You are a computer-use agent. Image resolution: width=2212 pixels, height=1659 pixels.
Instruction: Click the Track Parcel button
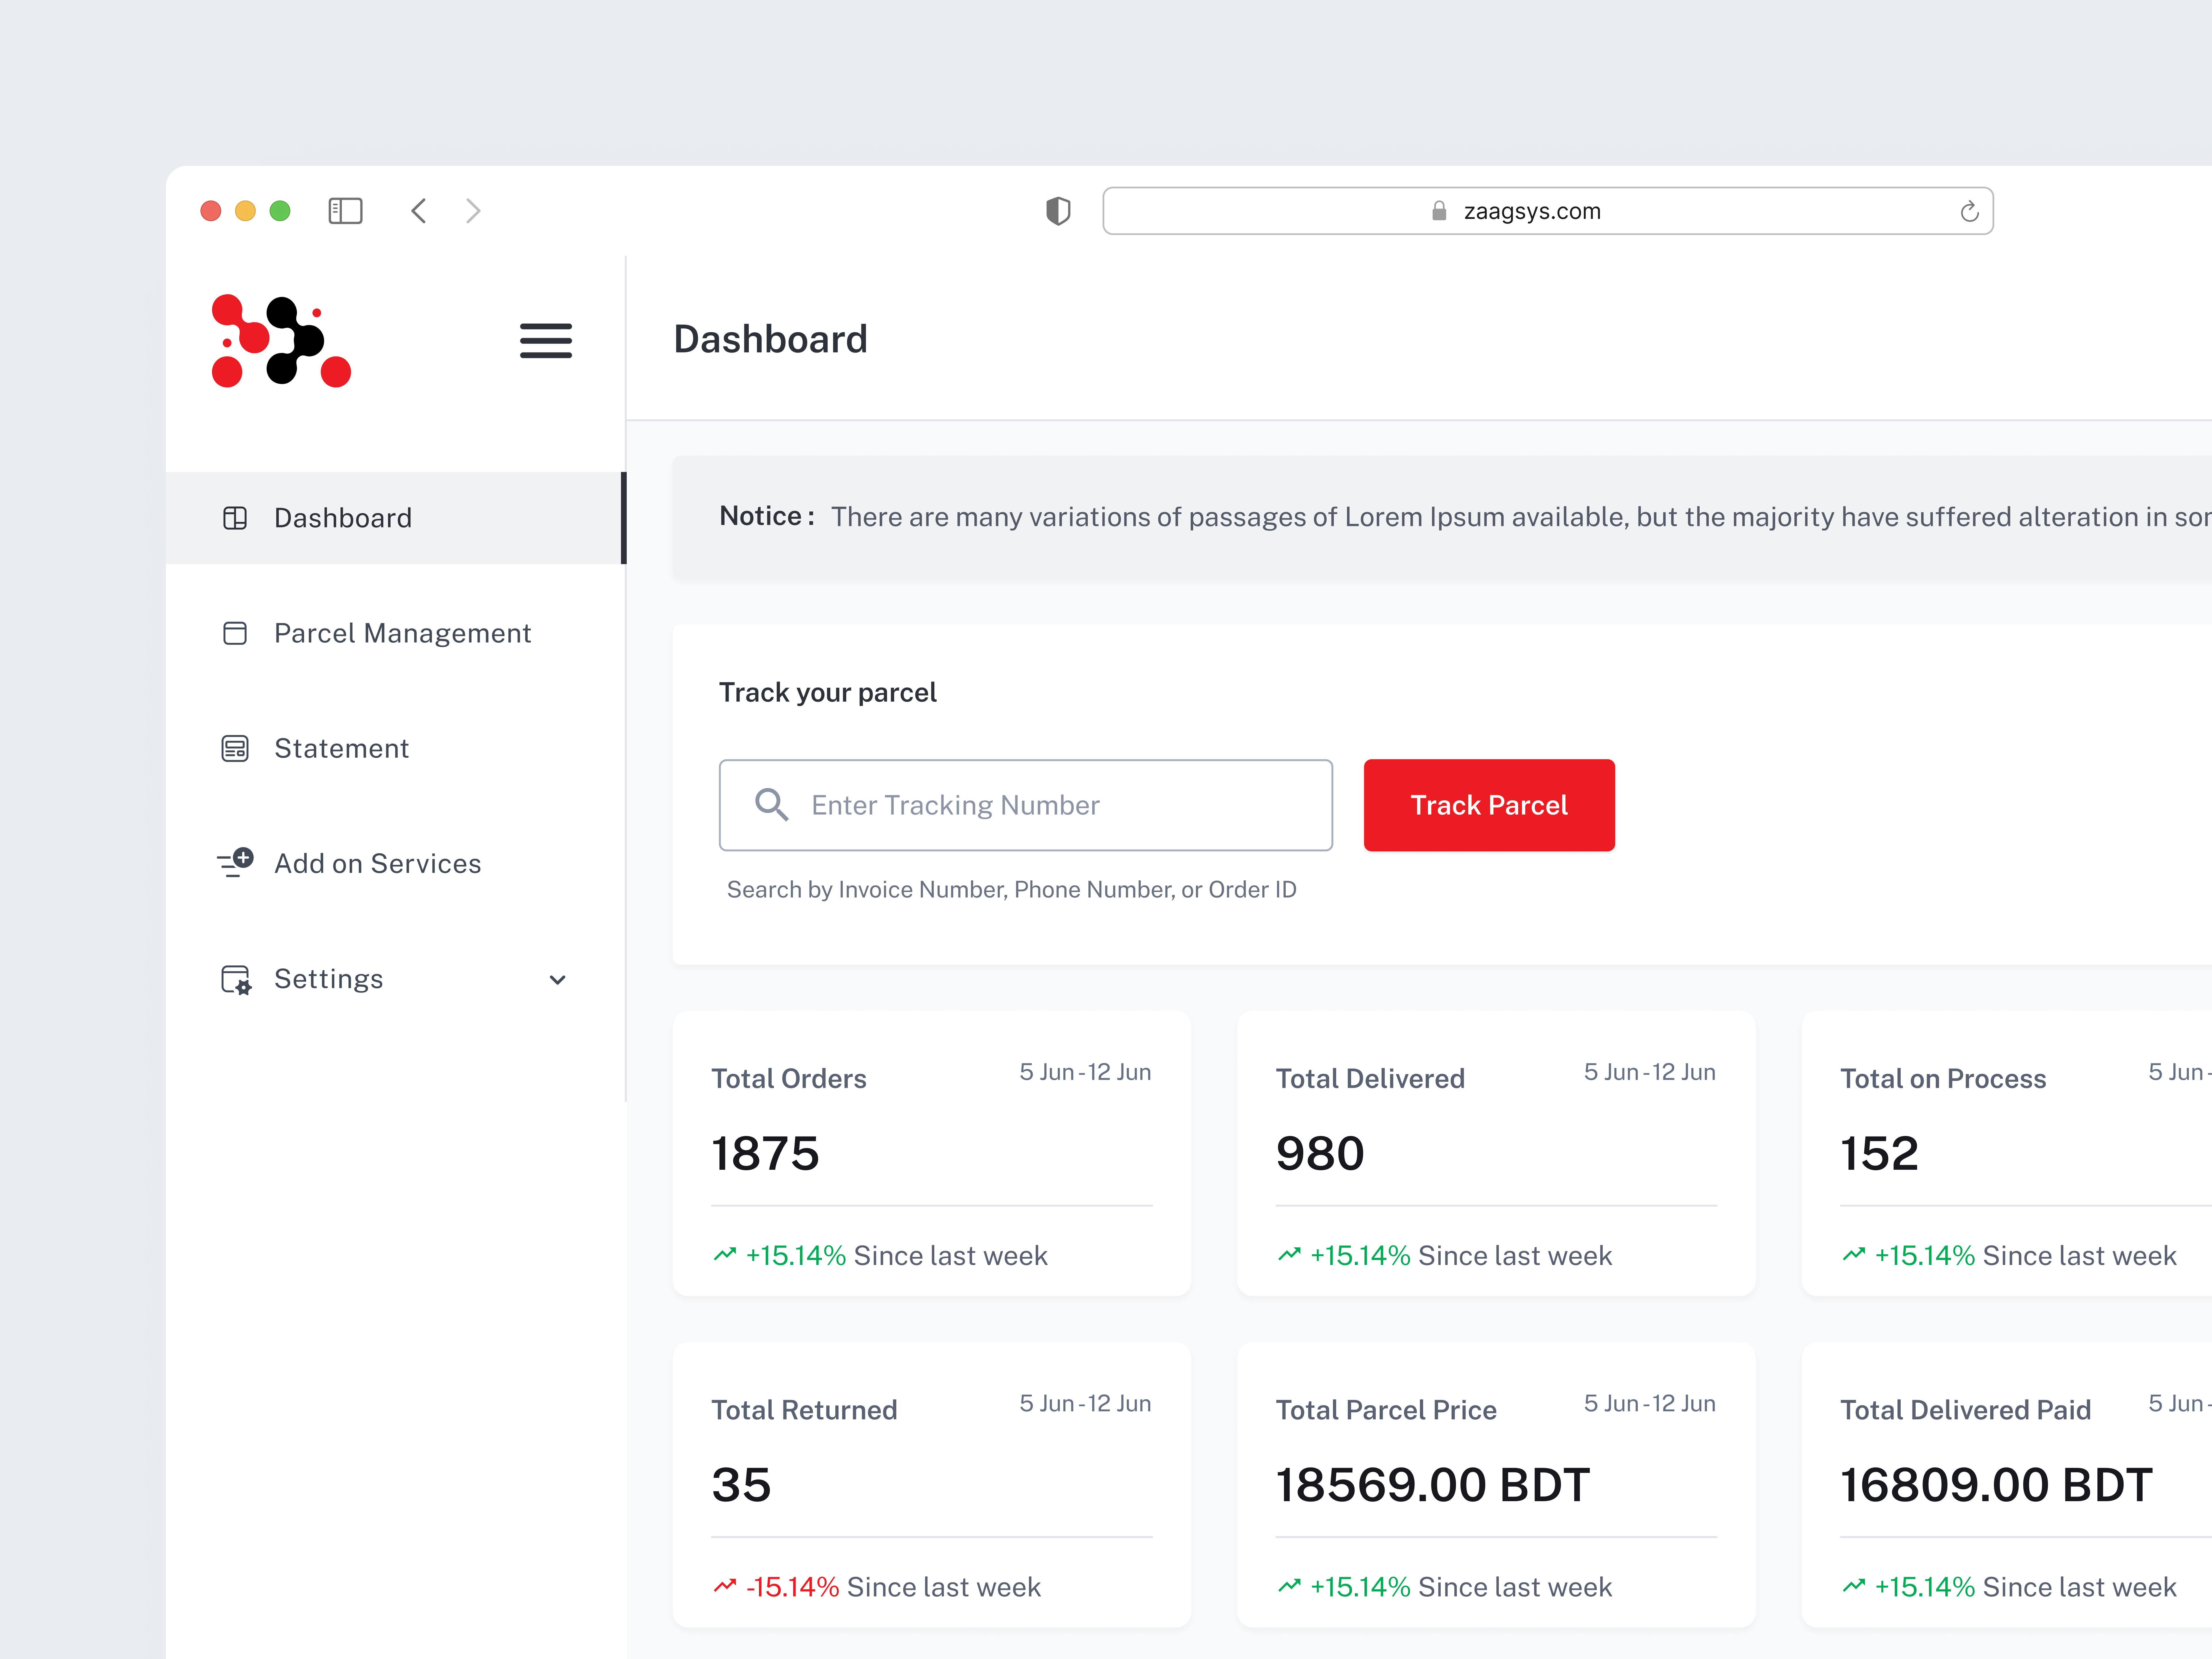tap(1489, 805)
